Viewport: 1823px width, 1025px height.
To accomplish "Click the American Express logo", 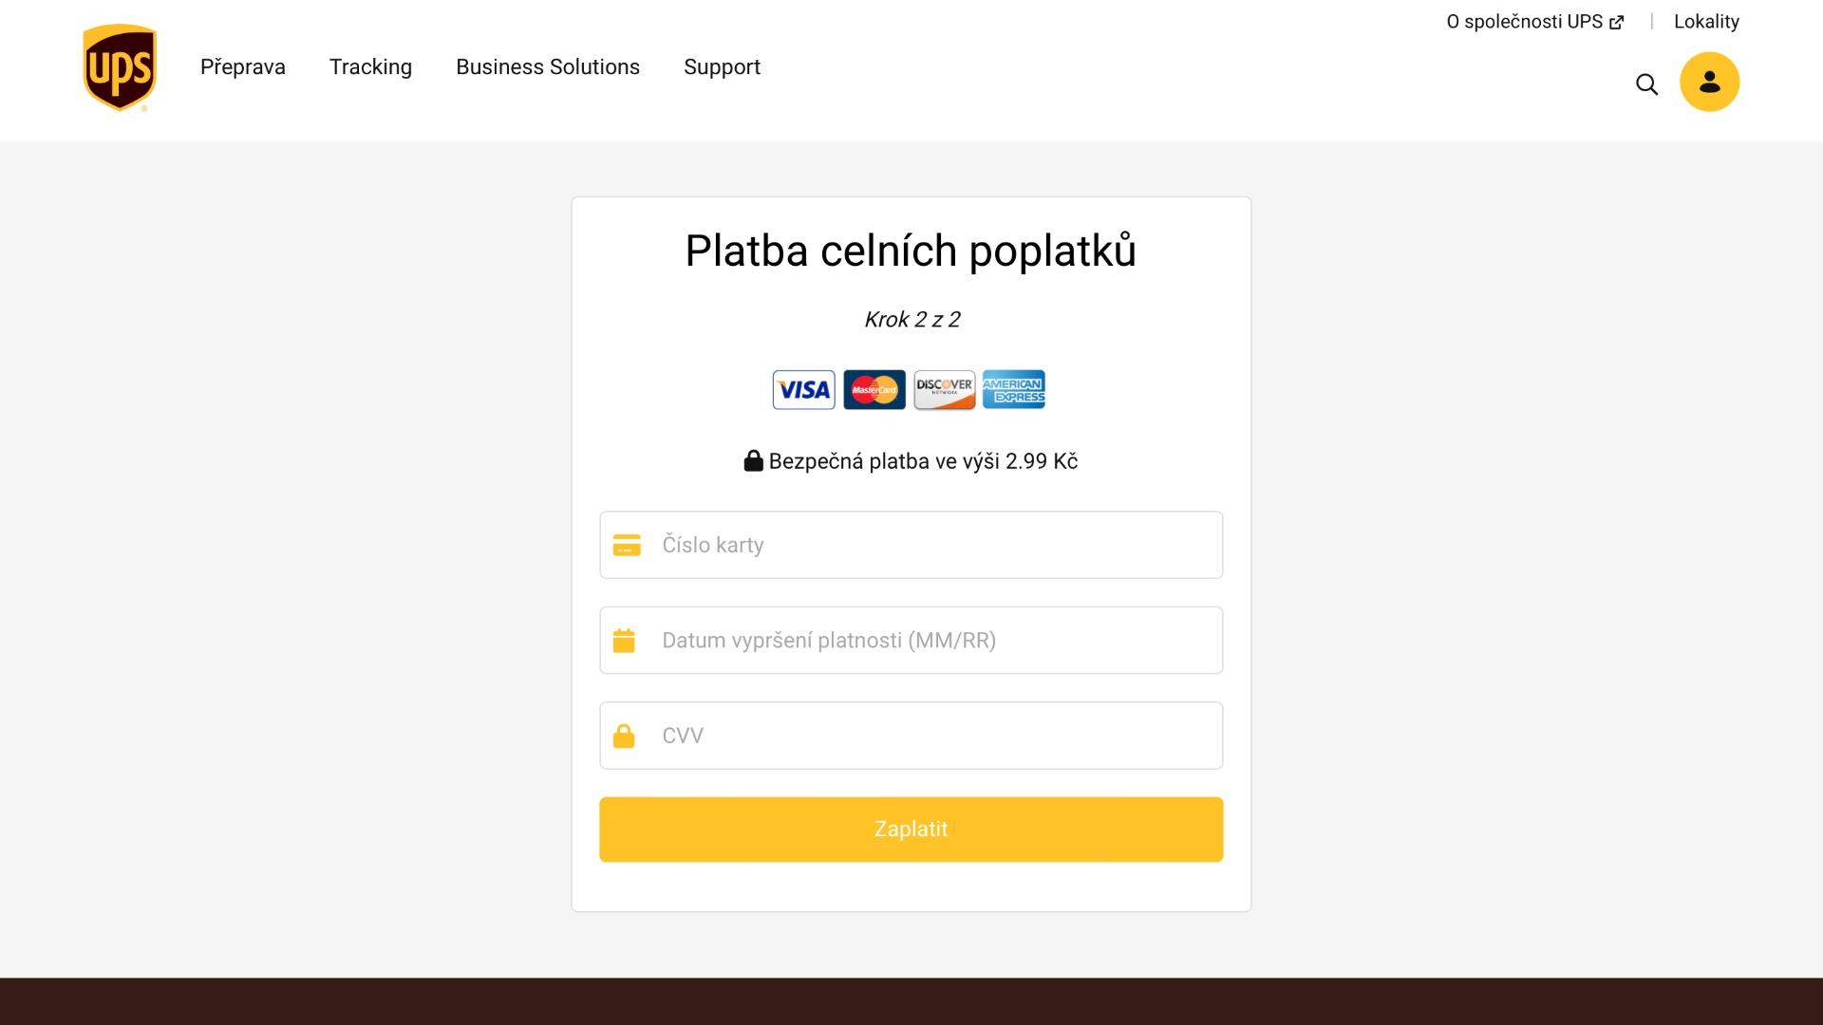I will 1014,389.
